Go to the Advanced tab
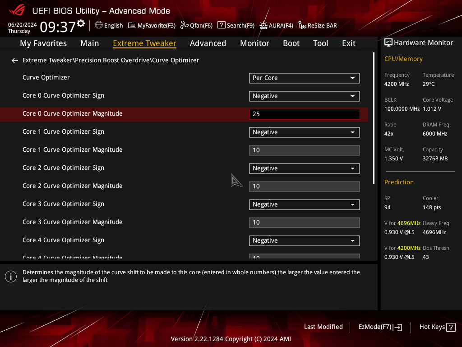The height and width of the screenshot is (347, 462). click(x=208, y=43)
